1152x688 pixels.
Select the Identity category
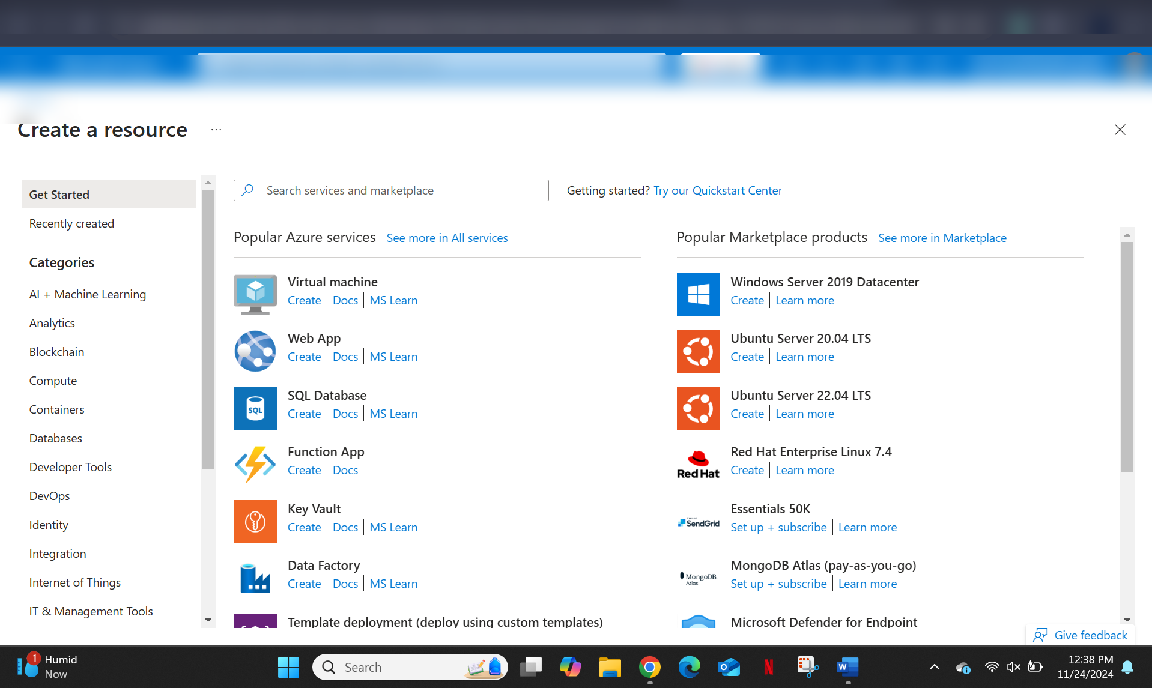[x=49, y=525]
